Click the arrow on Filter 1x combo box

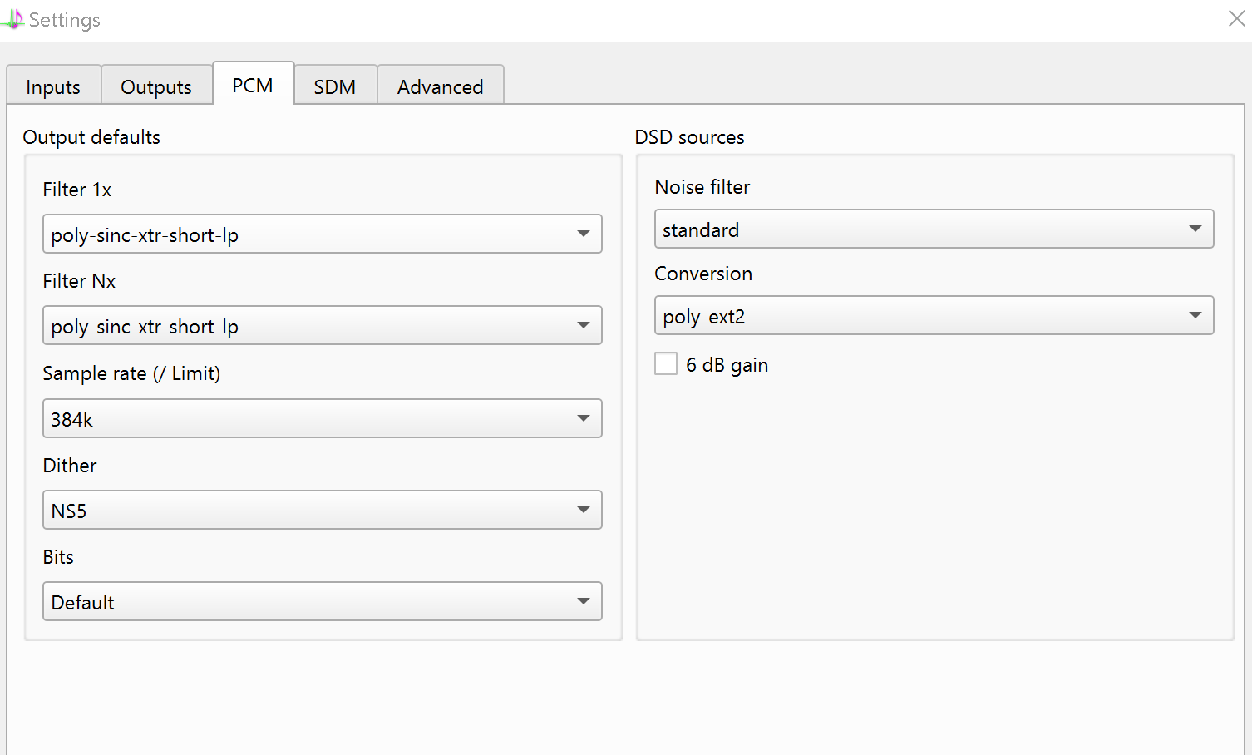(x=584, y=234)
